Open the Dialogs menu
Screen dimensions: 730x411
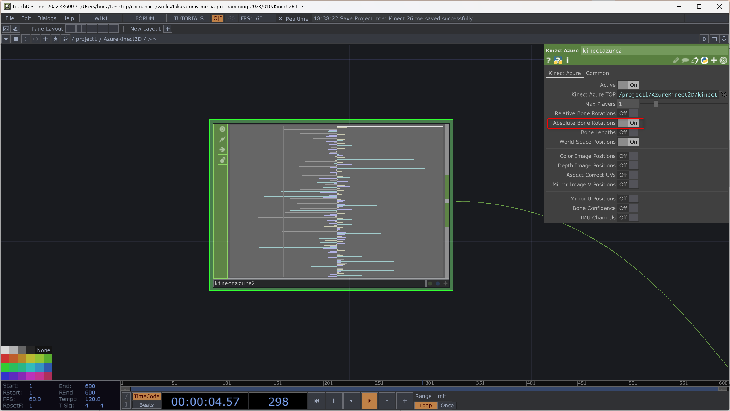(x=47, y=18)
